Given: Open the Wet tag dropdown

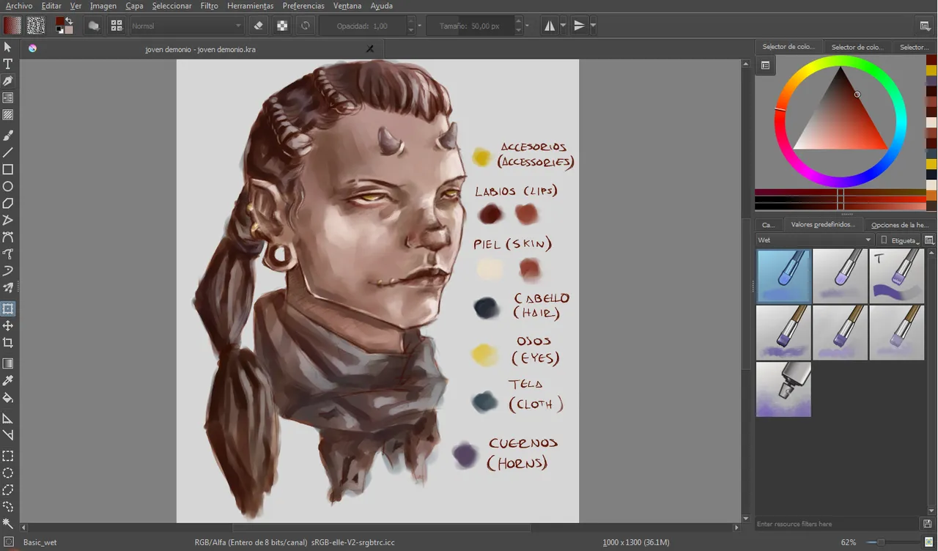Looking at the screenshot, I should click(815, 240).
